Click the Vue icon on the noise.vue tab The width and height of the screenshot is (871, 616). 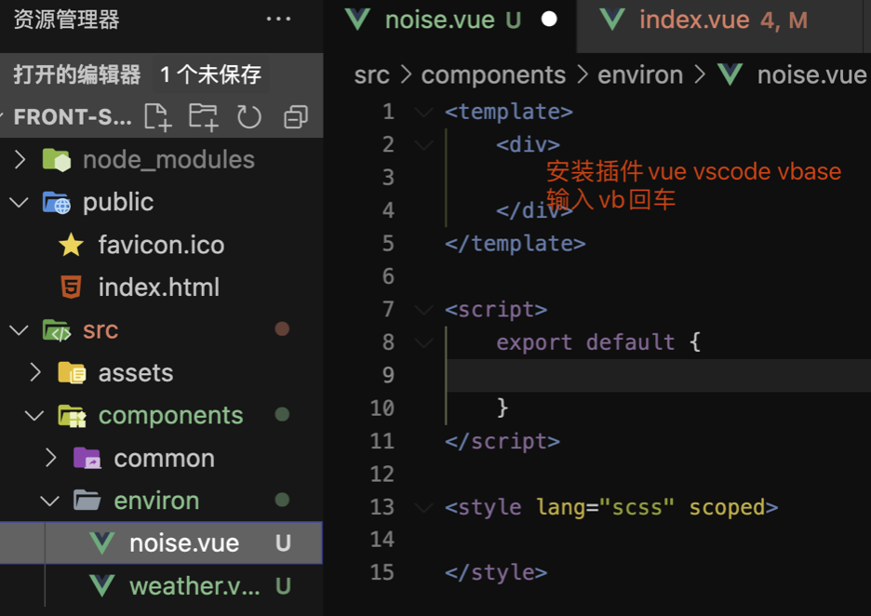pos(357,20)
